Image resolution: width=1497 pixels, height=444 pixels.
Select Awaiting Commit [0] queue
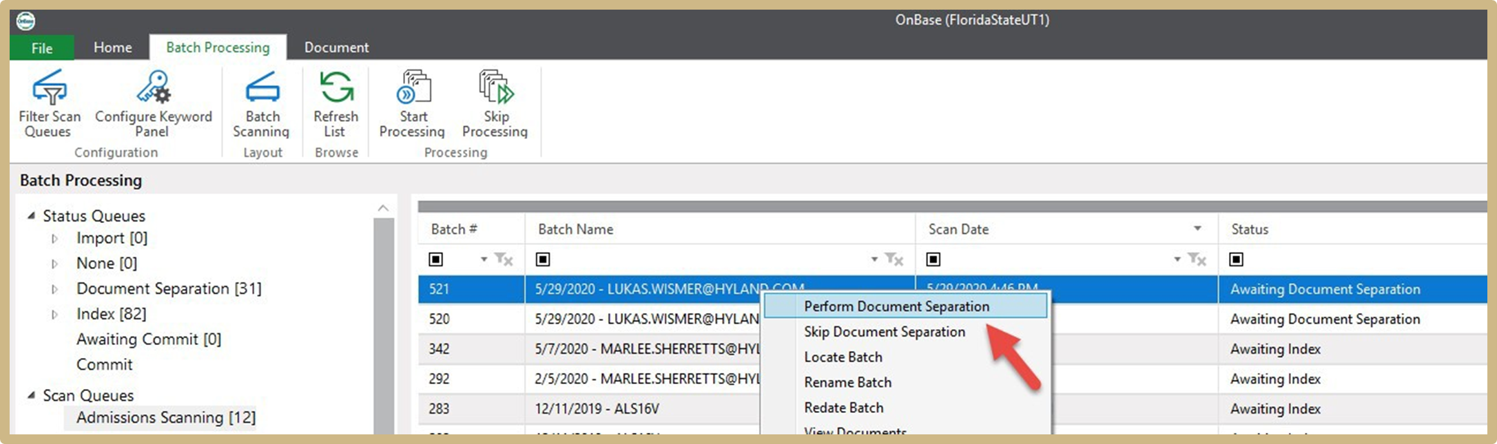click(148, 339)
